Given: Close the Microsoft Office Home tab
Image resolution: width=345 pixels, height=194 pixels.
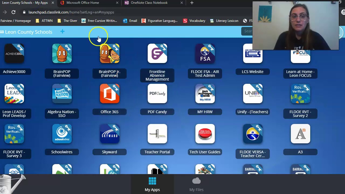Looking at the screenshot, I should pos(117,3).
